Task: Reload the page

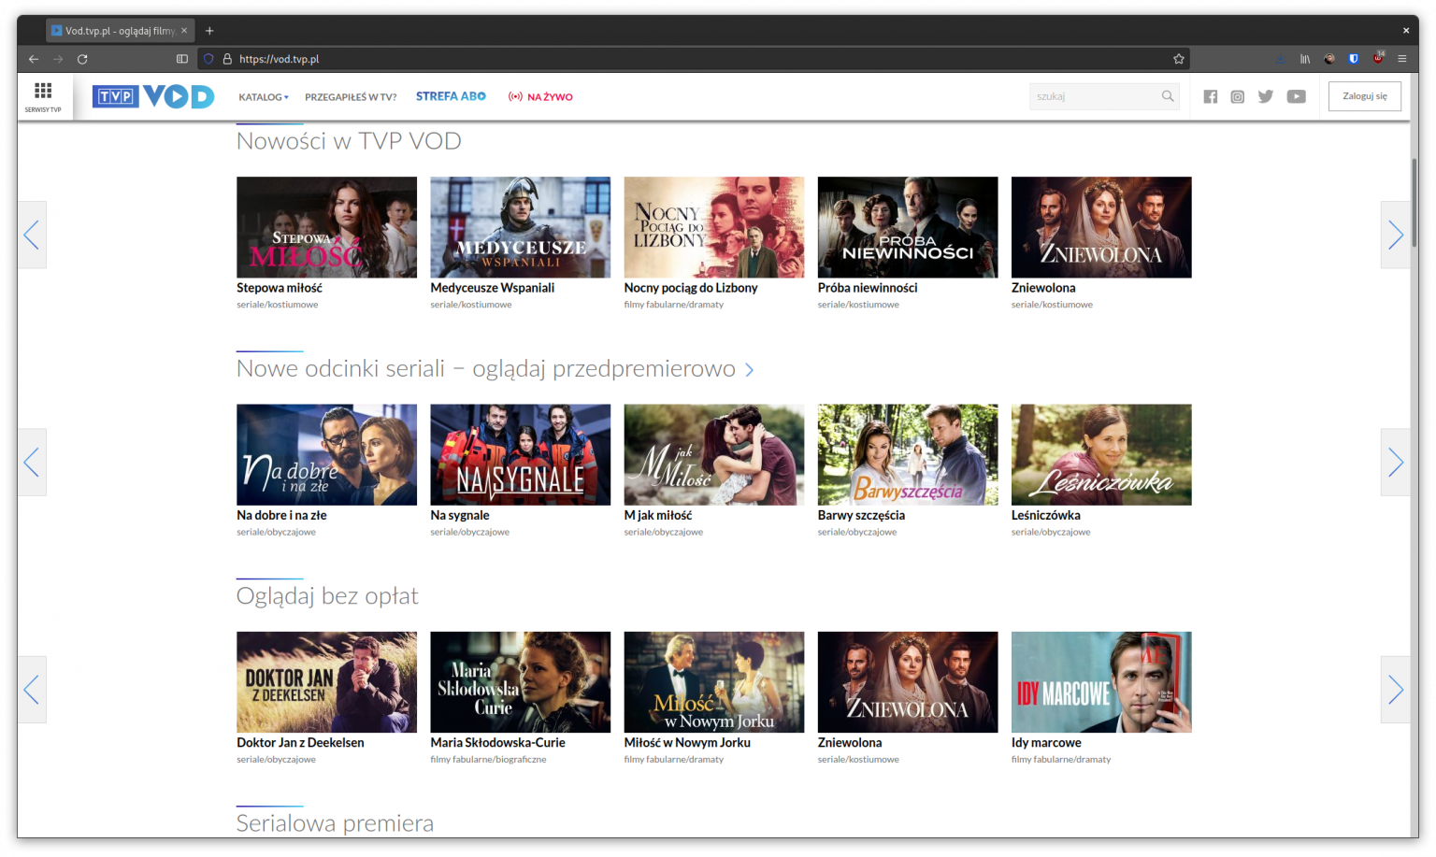Action: click(x=82, y=59)
